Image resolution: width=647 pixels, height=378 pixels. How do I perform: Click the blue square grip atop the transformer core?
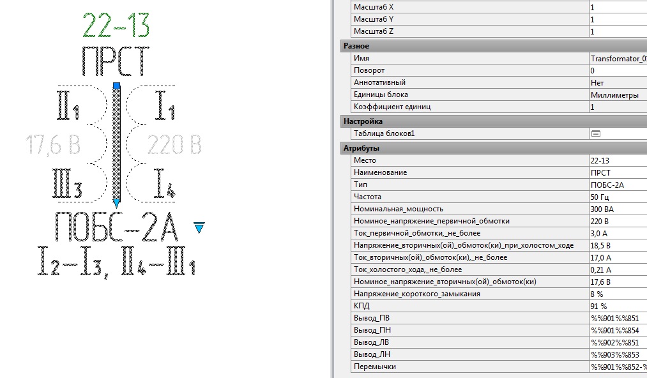click(116, 86)
